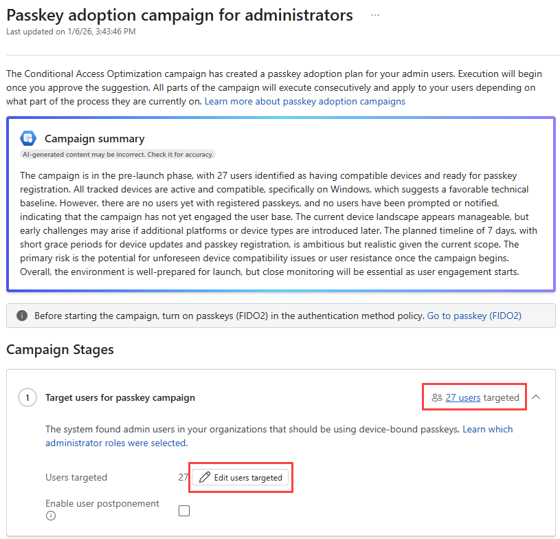
Task: Click the Edit users targeted button
Action: (240, 477)
